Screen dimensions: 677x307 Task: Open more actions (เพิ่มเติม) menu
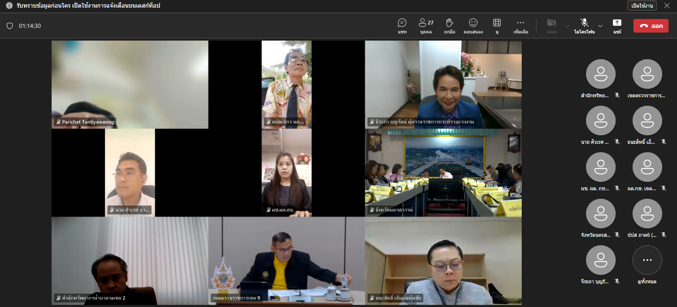coord(520,25)
